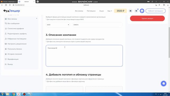Viewport: 170px width, 96px height.
Task: Open the floating chat support bubble
Action: coord(164,83)
